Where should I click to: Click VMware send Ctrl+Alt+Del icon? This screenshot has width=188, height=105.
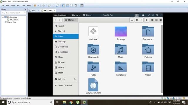click(x=43, y=6)
